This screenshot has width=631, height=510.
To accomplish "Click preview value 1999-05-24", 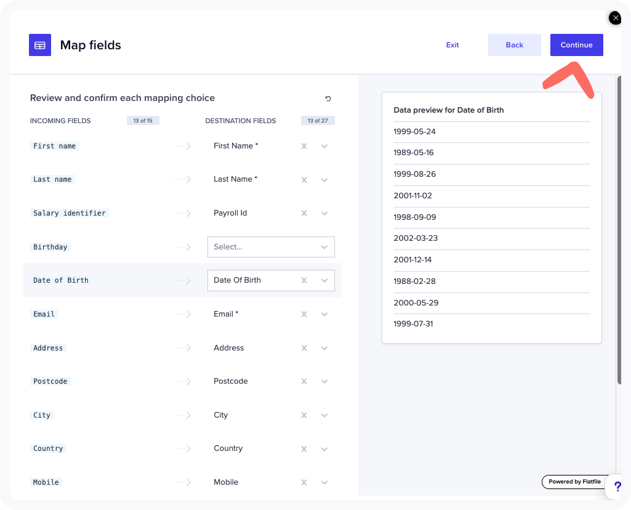I will pyautogui.click(x=414, y=132).
